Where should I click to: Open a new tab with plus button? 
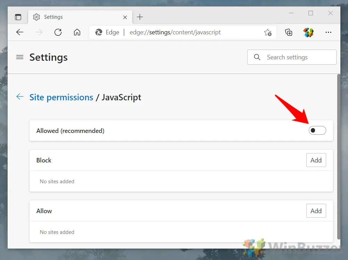click(140, 17)
